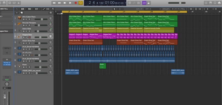Select the Roots region in the arrange area

(x=103, y=66)
